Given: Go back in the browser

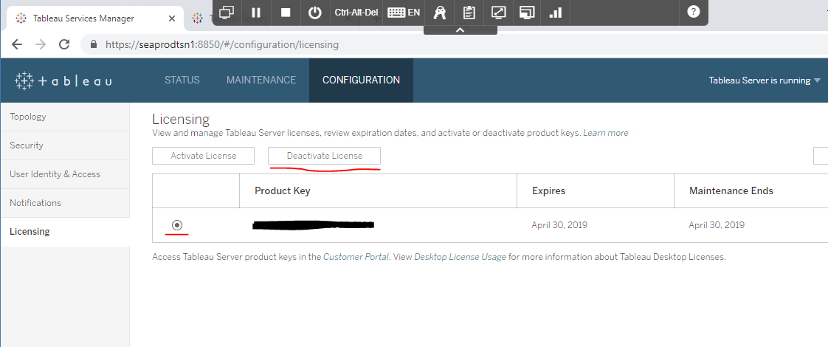Looking at the screenshot, I should click(x=17, y=44).
